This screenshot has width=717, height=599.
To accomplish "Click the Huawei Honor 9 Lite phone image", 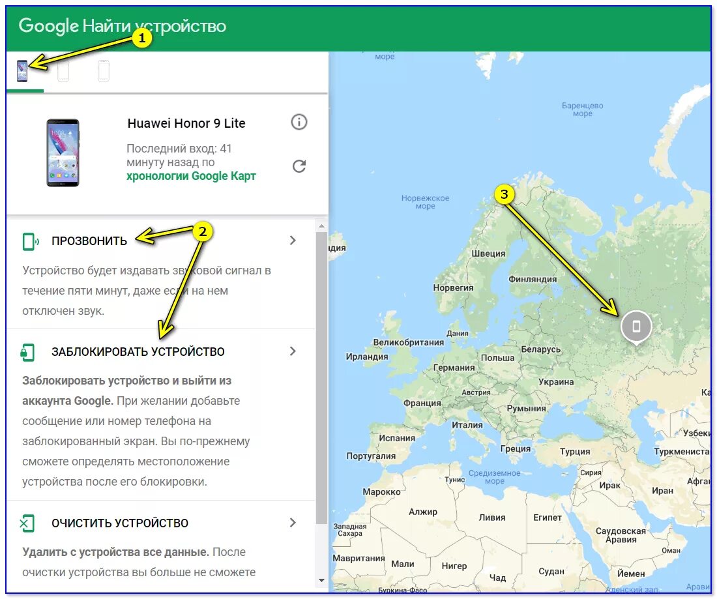I will pos(63,153).
